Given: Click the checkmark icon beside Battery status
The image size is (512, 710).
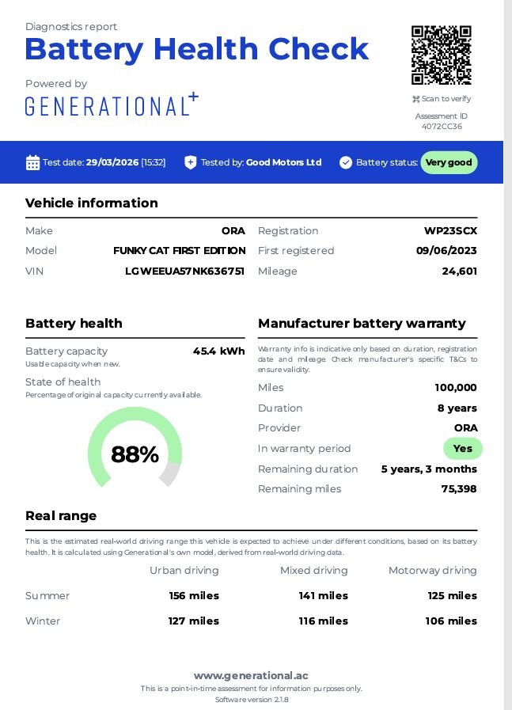Looking at the screenshot, I should pyautogui.click(x=346, y=162).
